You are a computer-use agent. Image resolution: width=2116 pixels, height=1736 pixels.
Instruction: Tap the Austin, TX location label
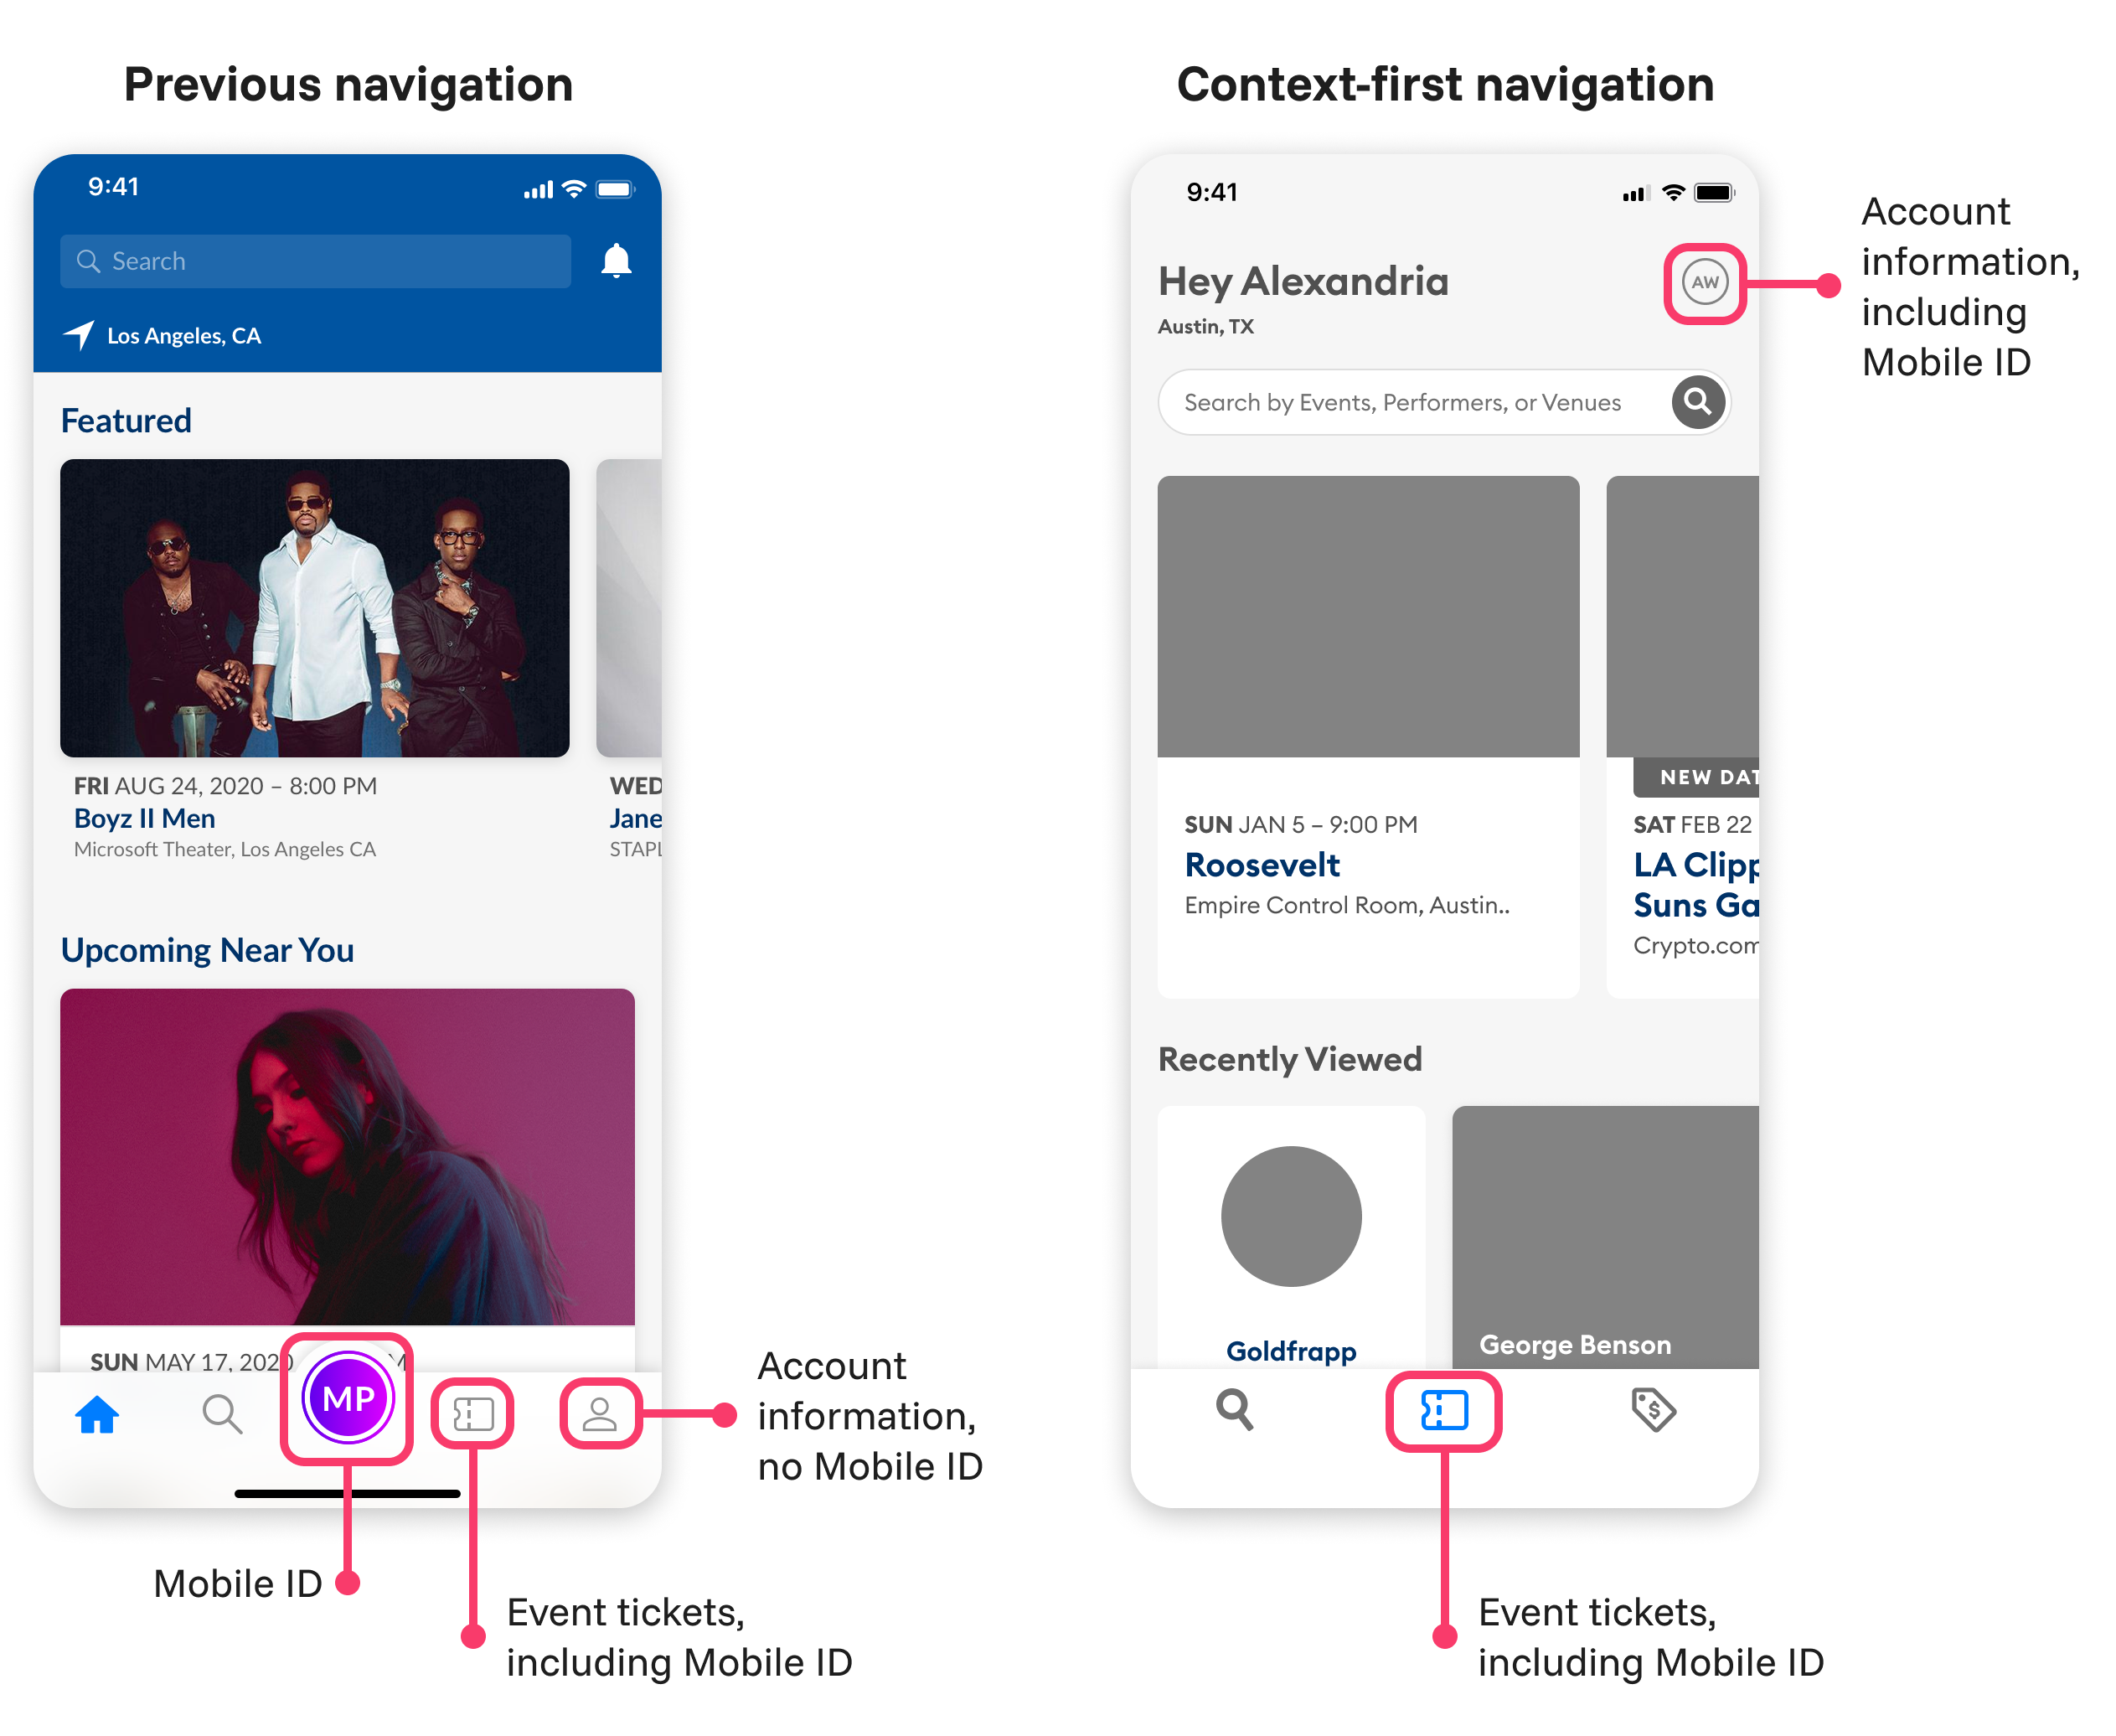coord(1205,327)
